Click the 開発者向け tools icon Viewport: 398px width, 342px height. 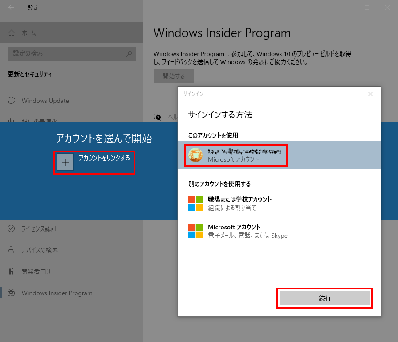click(x=11, y=271)
